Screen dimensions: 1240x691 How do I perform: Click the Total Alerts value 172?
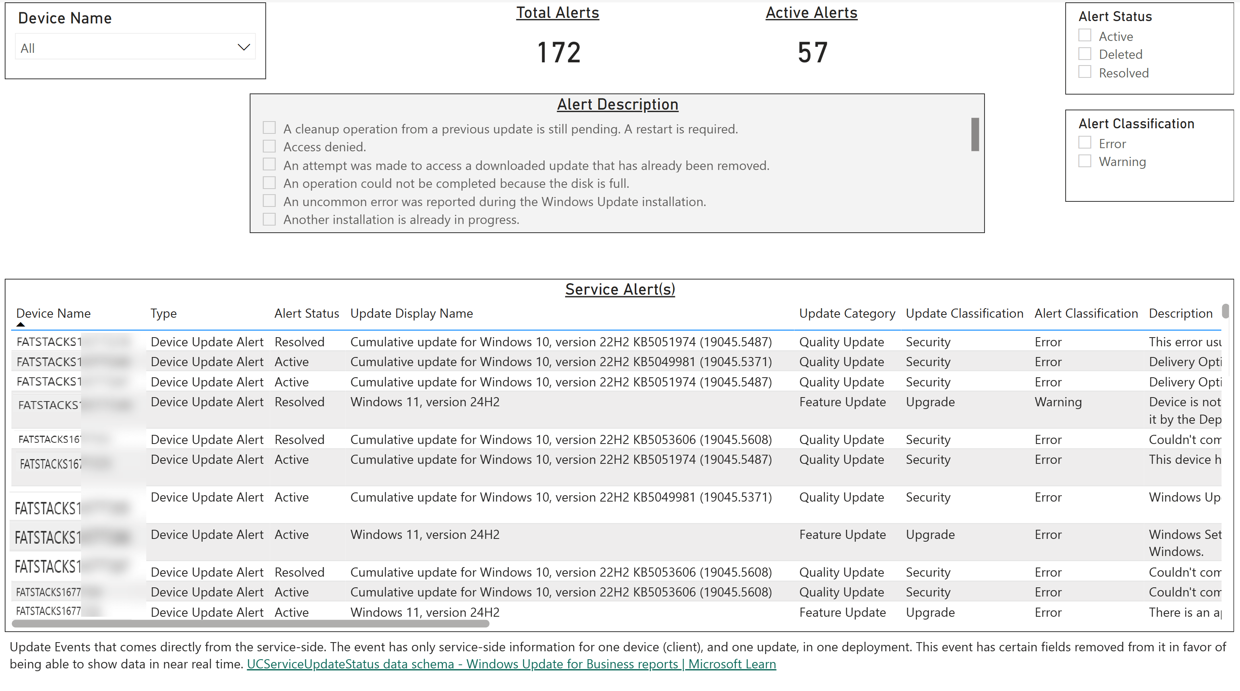click(x=558, y=52)
